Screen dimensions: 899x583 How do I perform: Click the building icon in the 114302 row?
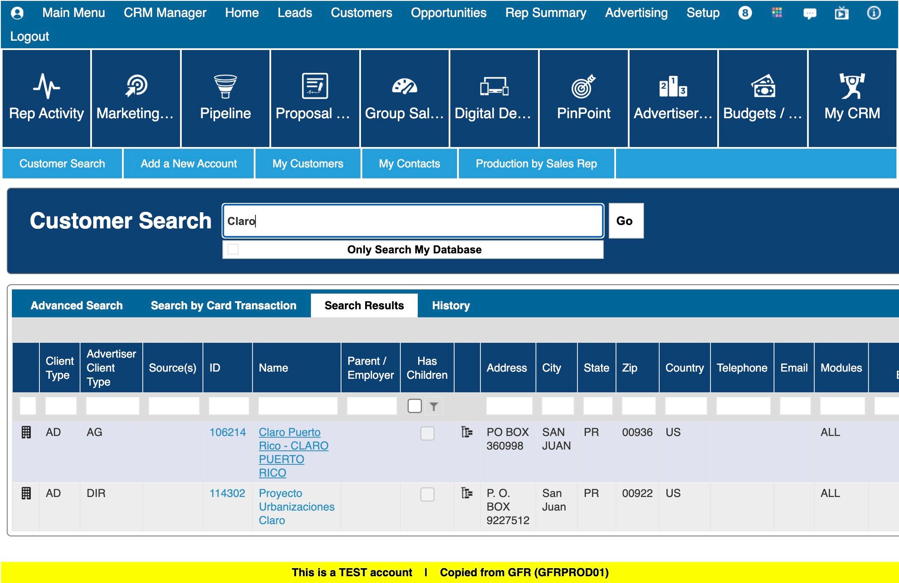click(x=26, y=493)
